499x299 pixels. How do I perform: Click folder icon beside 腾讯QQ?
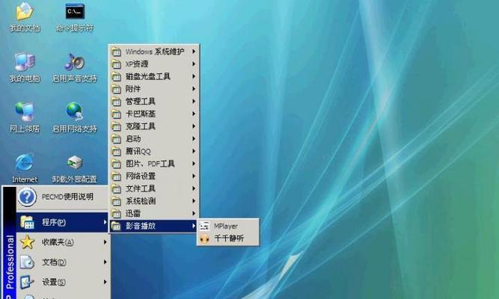click(116, 151)
